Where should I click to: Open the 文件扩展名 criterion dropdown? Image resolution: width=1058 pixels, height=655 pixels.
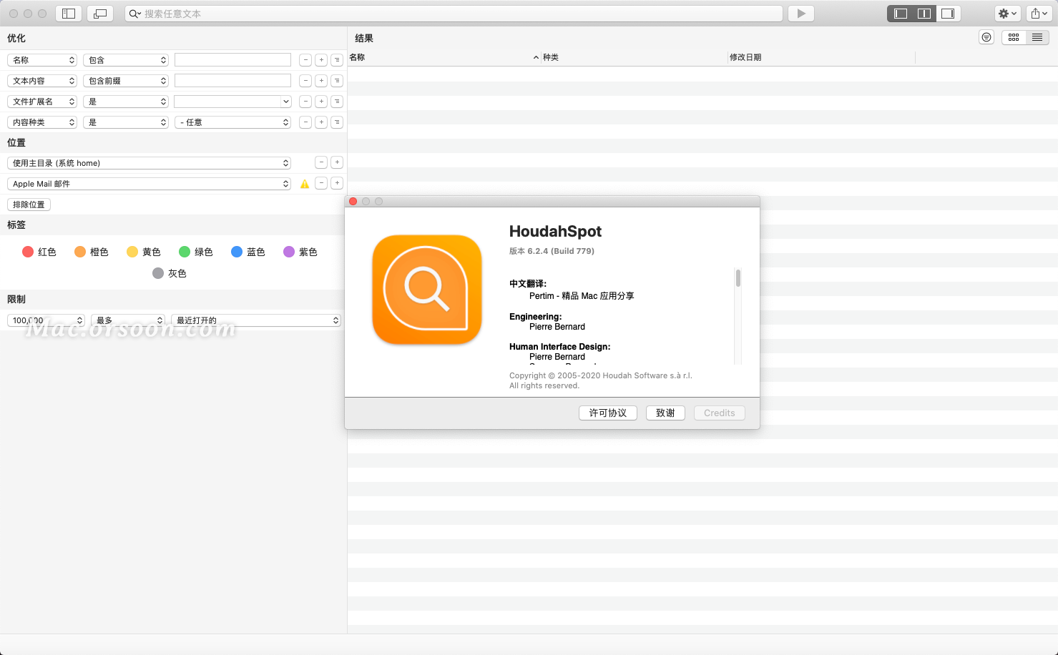[x=42, y=102]
